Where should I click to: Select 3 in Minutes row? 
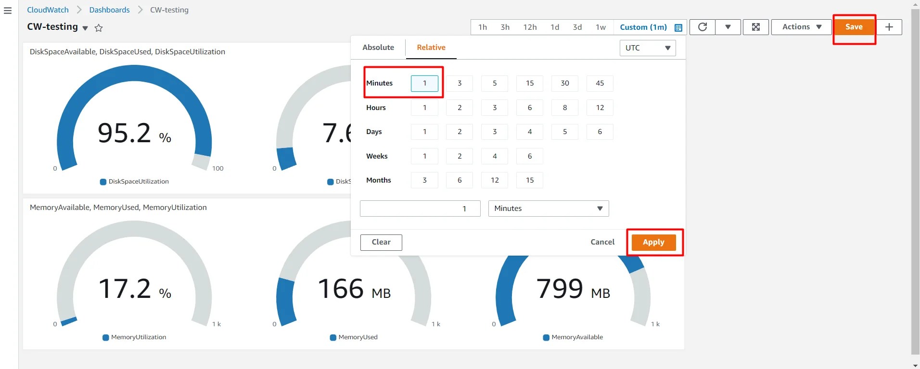click(x=460, y=83)
